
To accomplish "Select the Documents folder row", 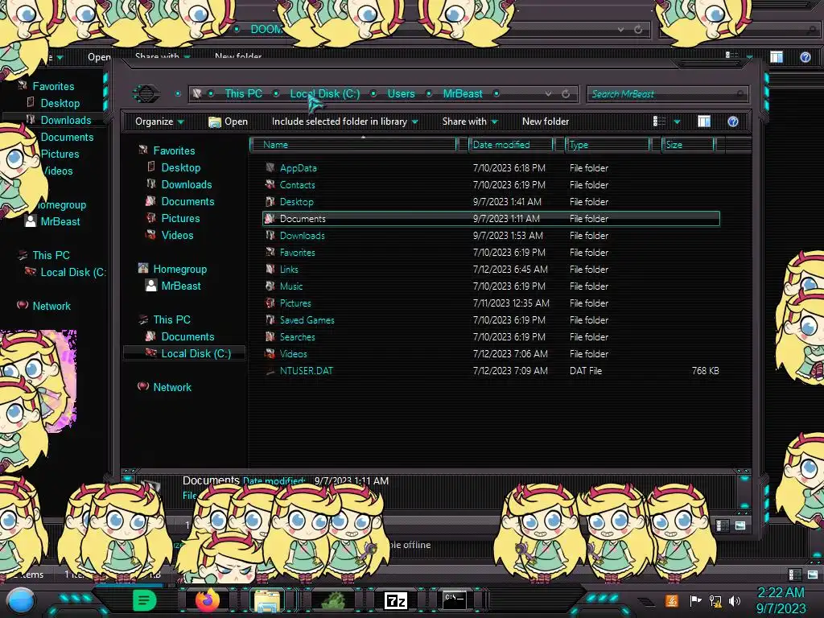I will [491, 219].
